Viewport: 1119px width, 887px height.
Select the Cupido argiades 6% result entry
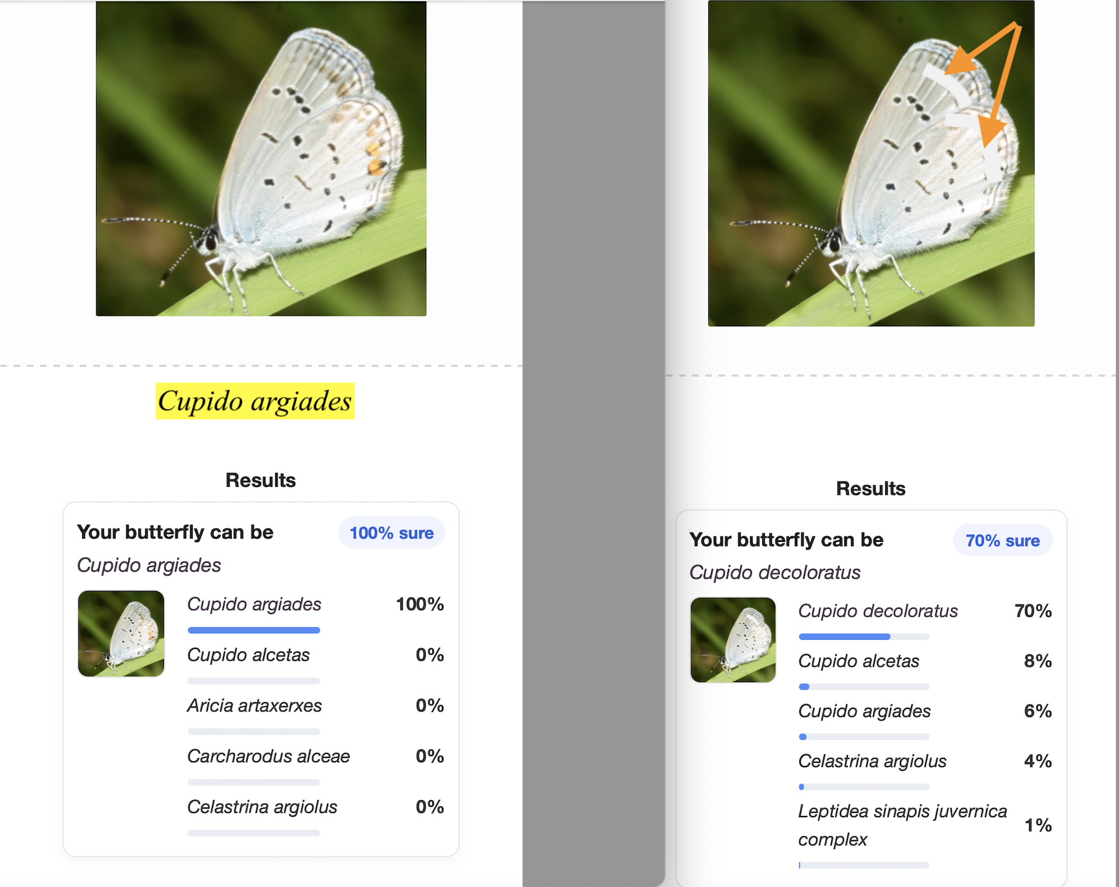[x=864, y=711]
